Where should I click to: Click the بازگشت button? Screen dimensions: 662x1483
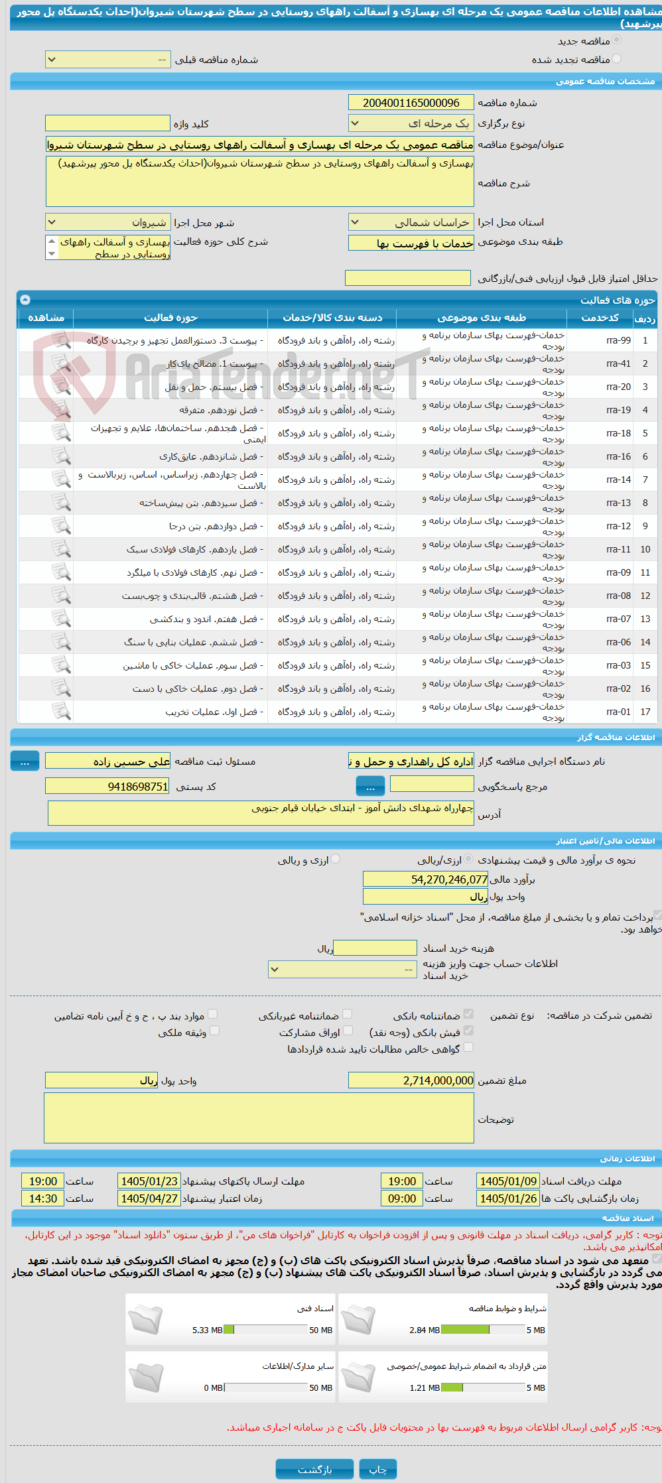point(315,1470)
